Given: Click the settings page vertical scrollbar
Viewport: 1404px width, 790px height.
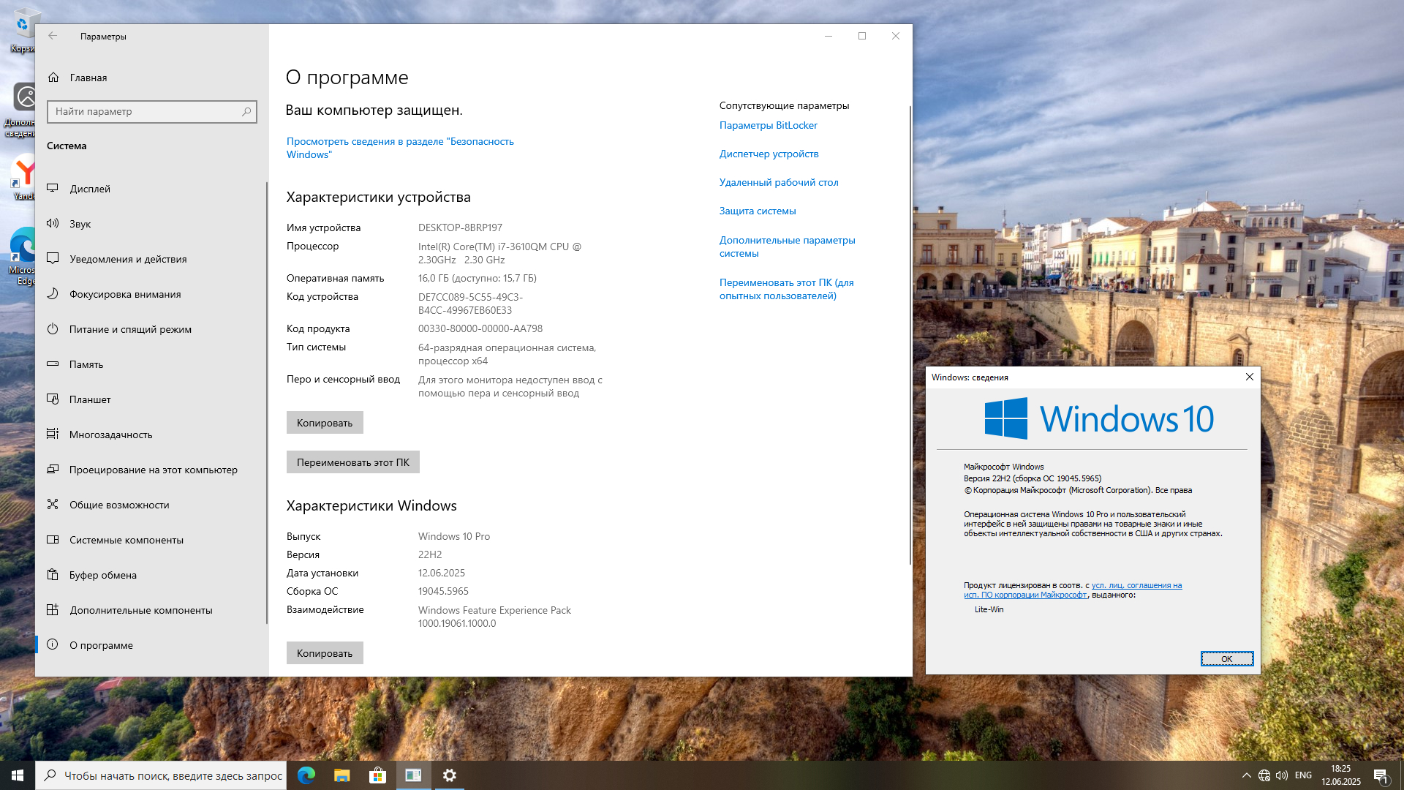Looking at the screenshot, I should click(910, 336).
